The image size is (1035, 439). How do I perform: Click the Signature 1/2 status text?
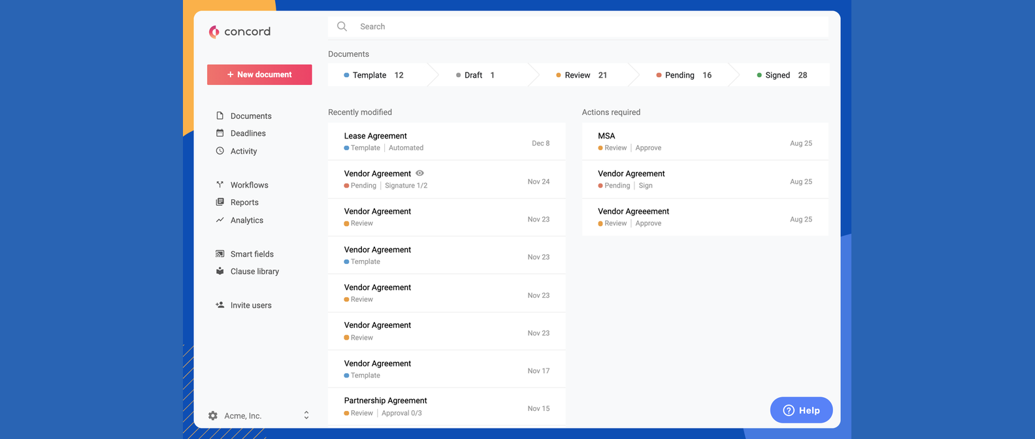406,186
